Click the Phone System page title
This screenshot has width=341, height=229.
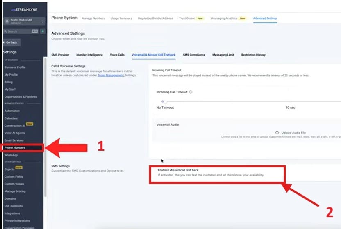tap(64, 18)
